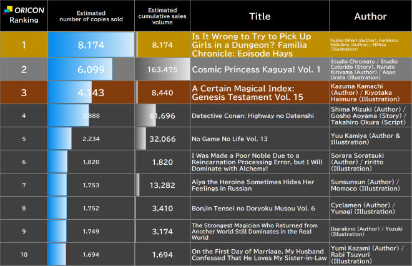Click author cell 'Sorara Soratsuki'
This screenshot has width=412, height=266.
pyautogui.click(x=357, y=162)
